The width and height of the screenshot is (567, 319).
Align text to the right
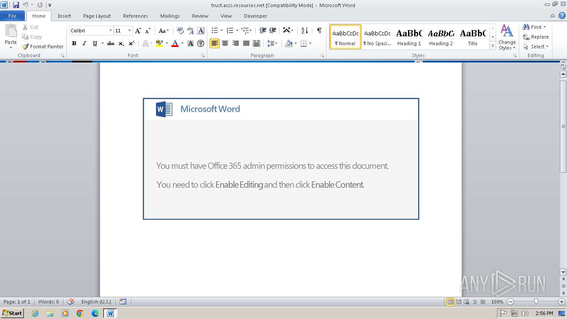coord(236,43)
